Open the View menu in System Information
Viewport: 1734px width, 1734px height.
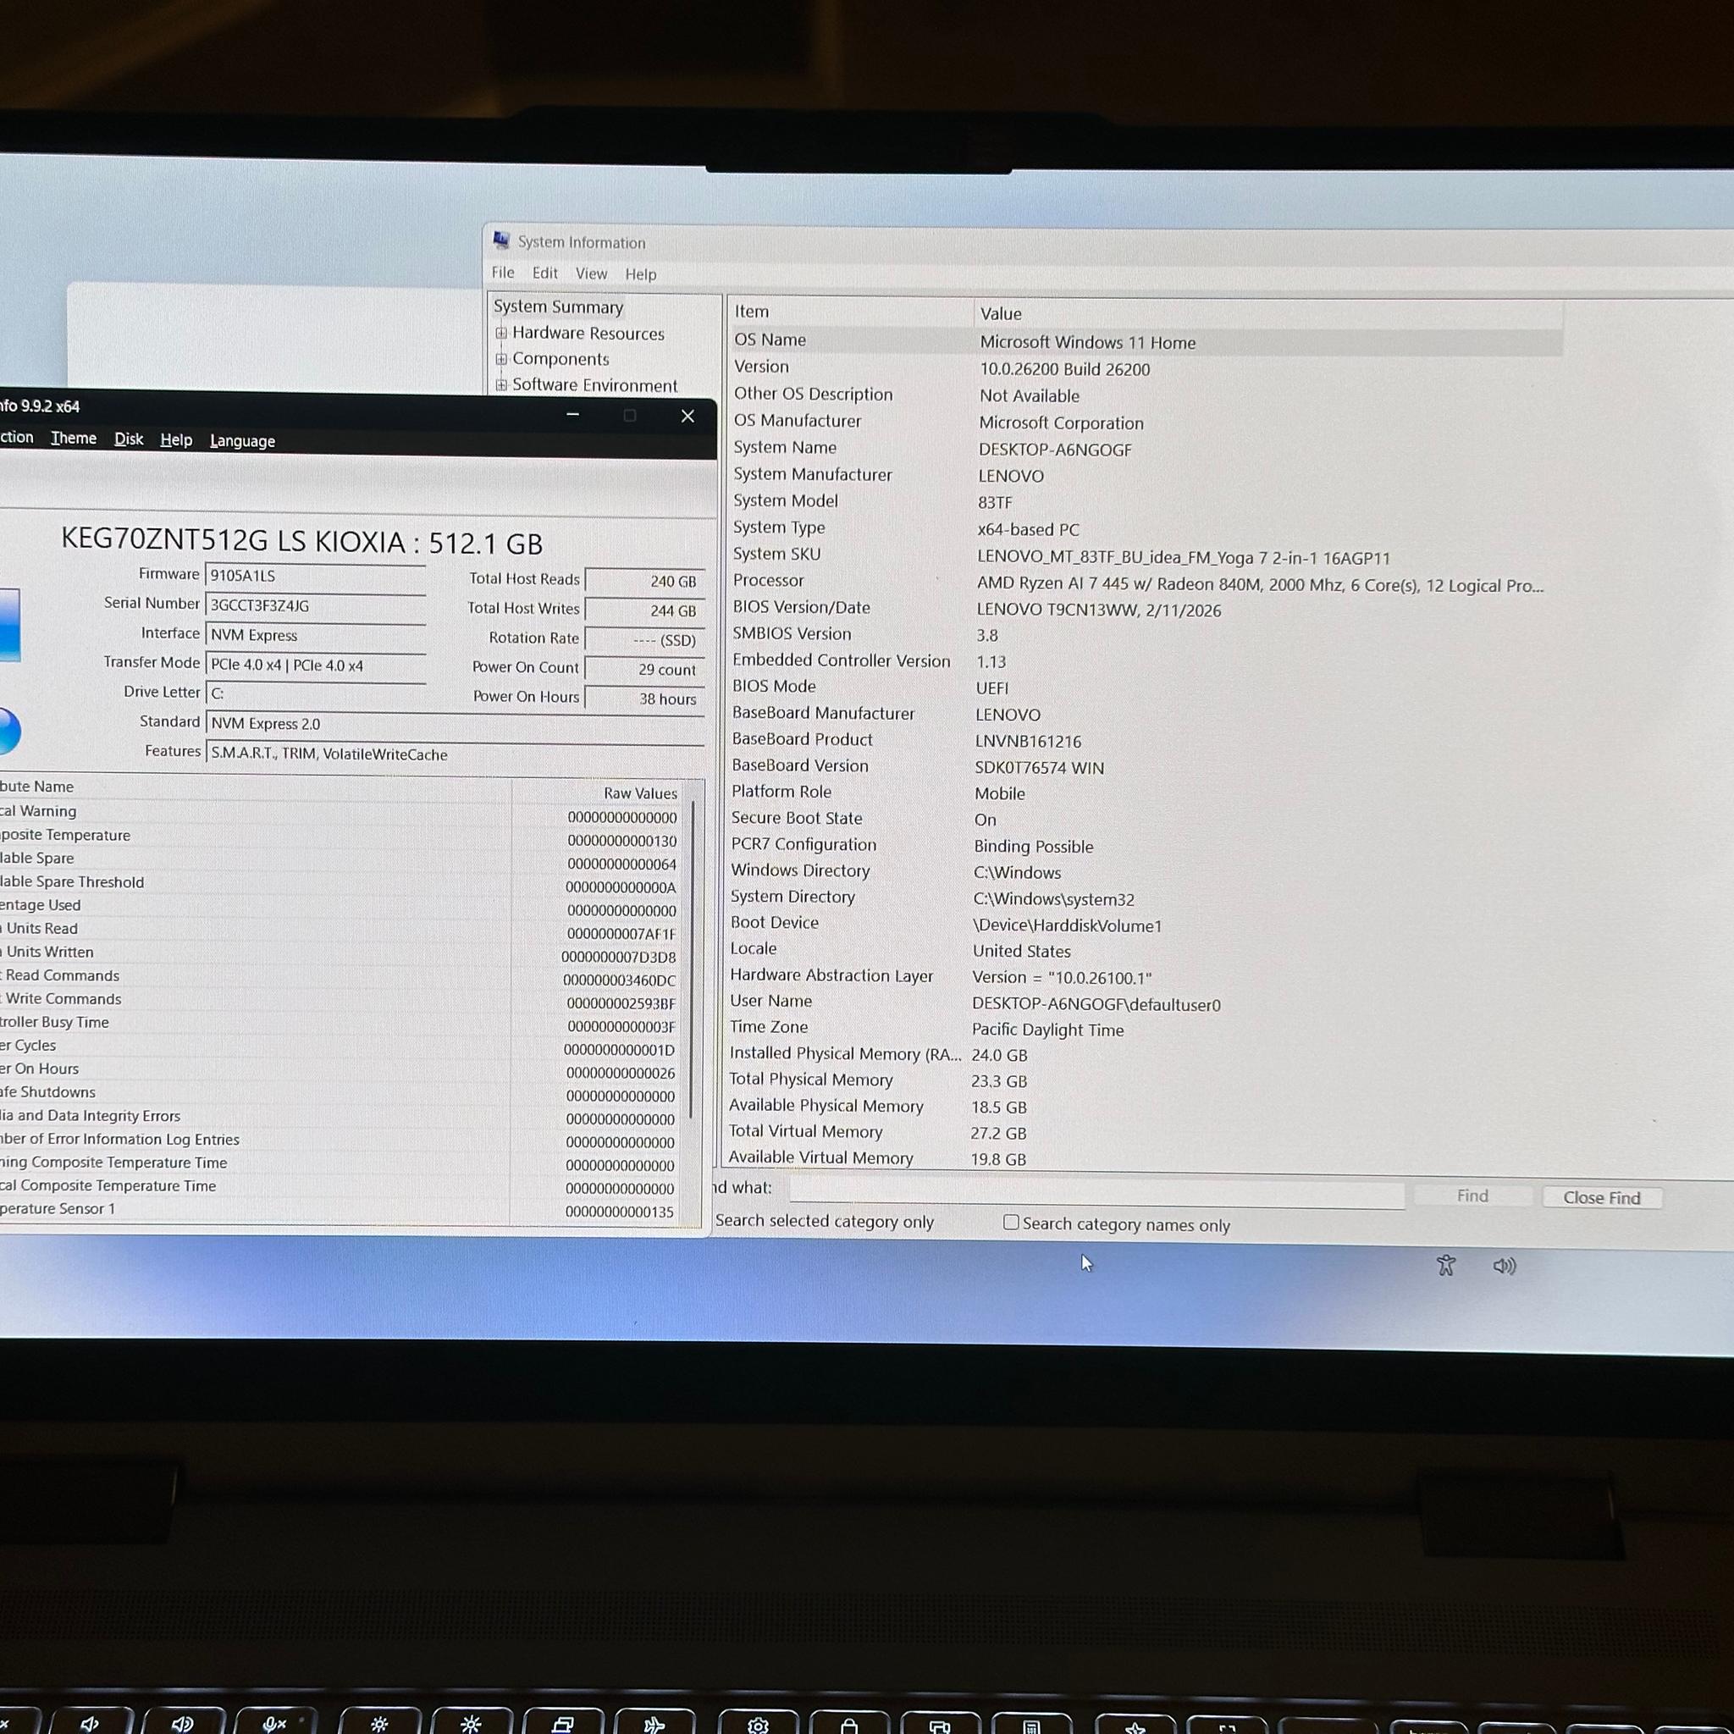click(591, 273)
